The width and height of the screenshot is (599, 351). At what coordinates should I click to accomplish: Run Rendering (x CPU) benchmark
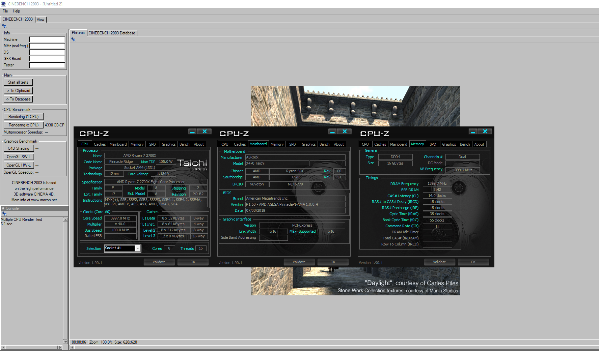coord(23,125)
